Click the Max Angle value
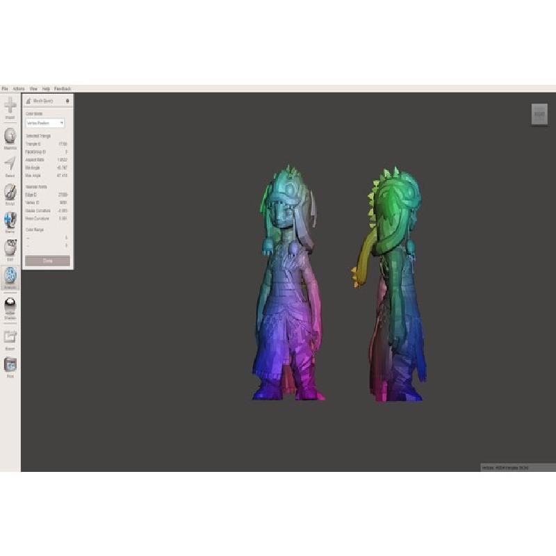The height and width of the screenshot is (556, 556). click(62, 176)
